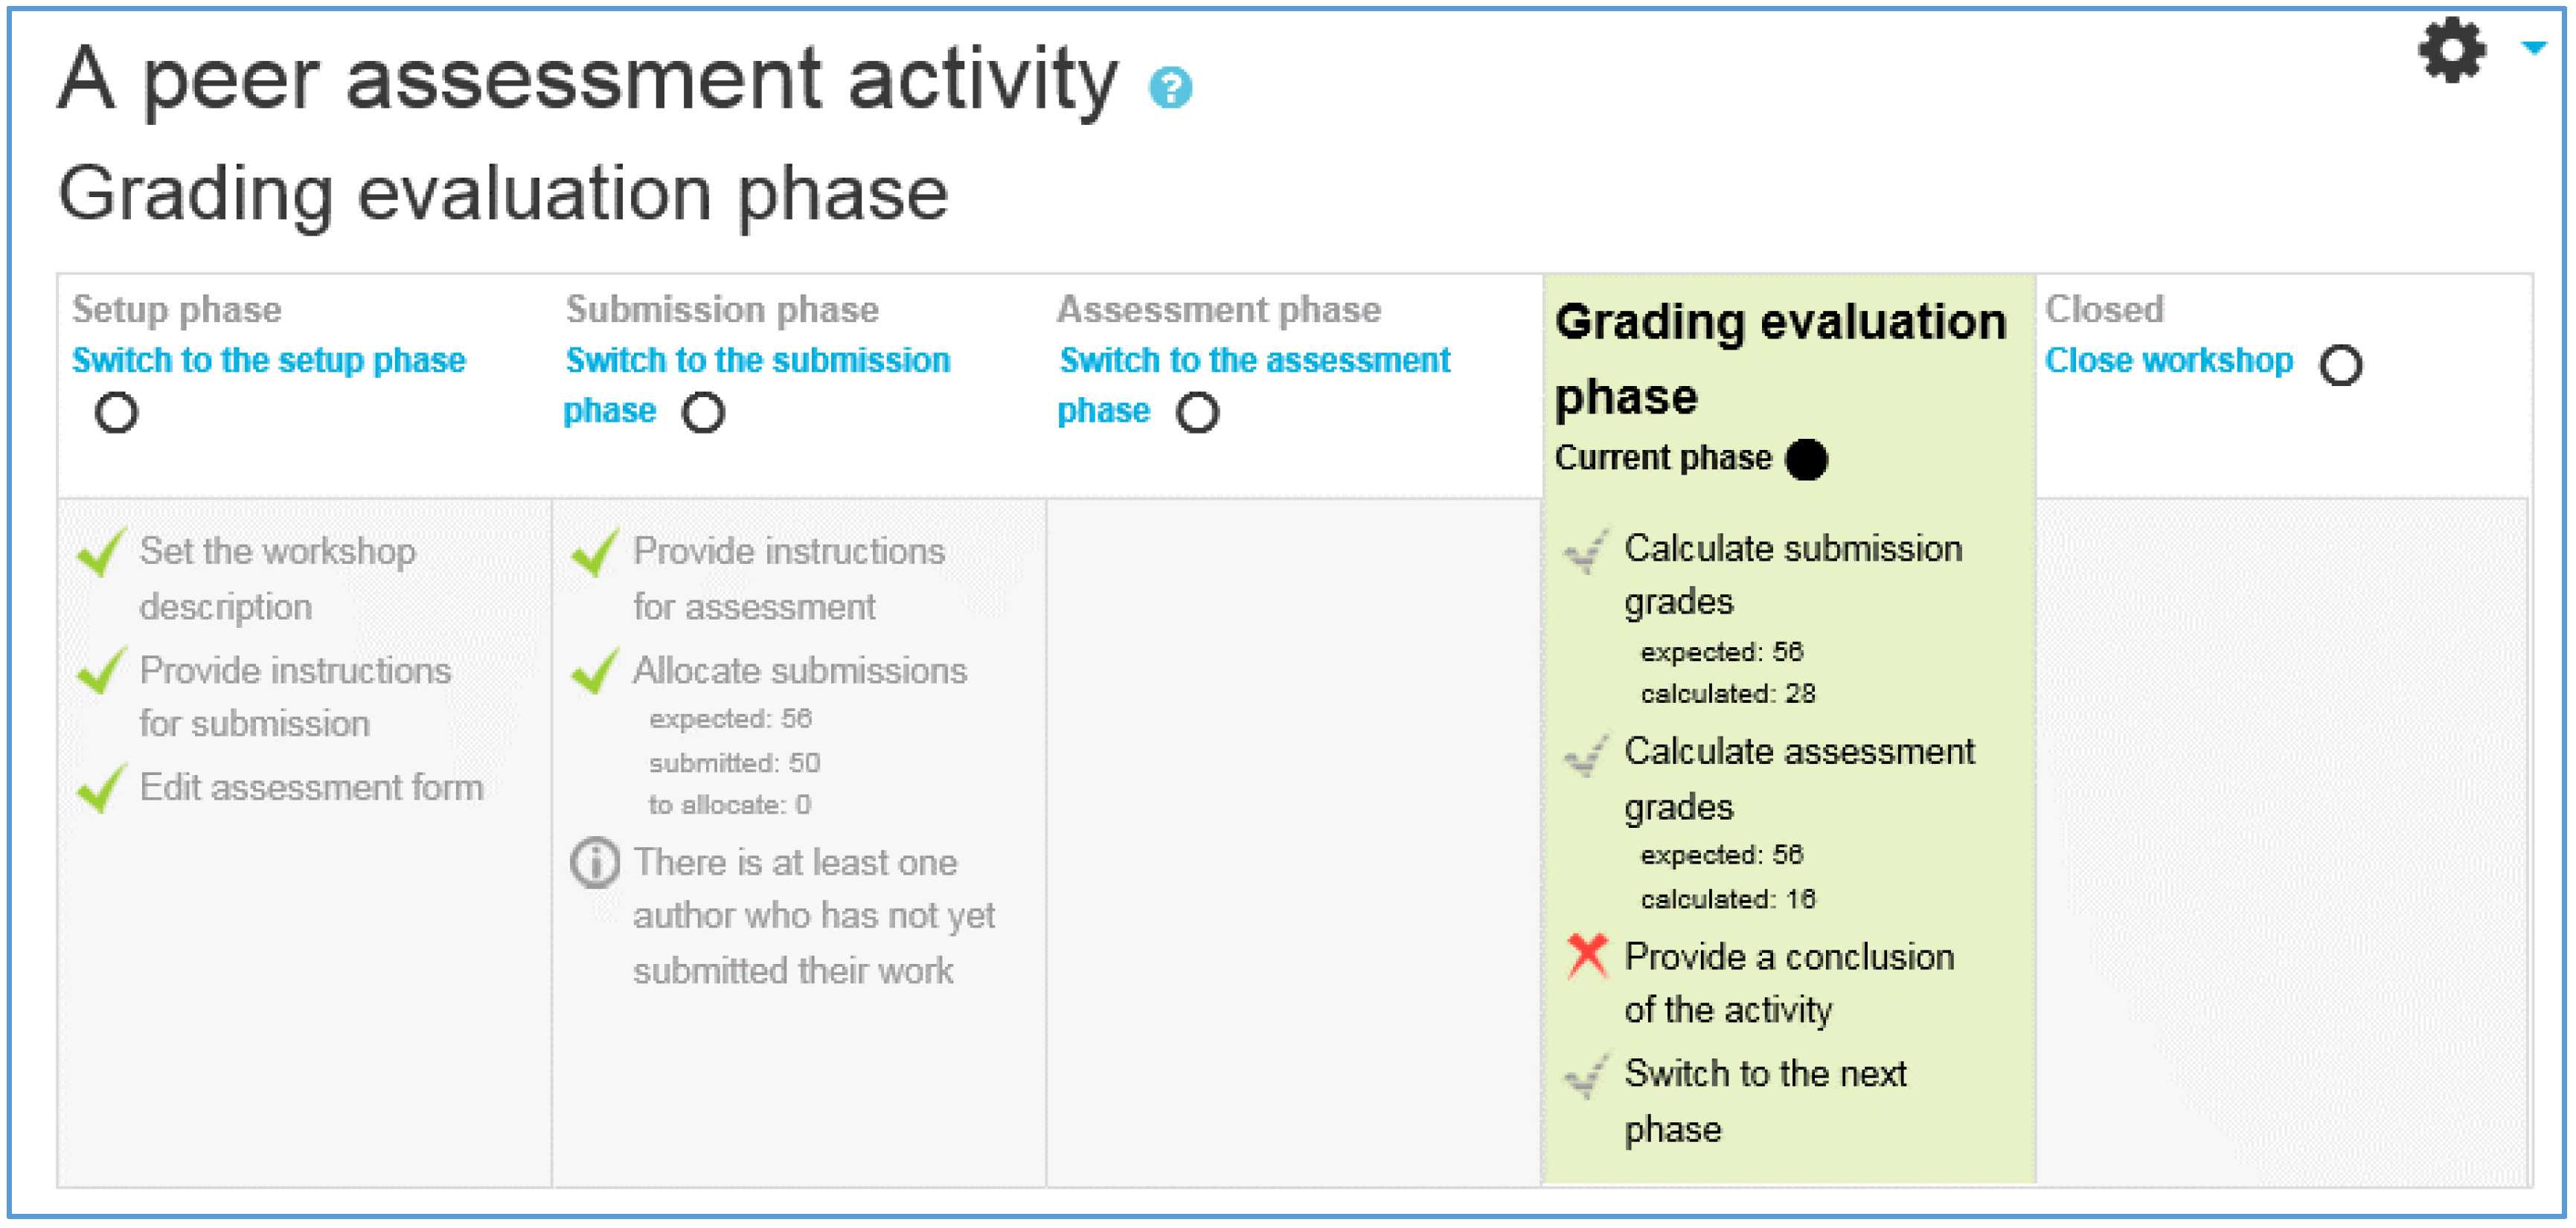Image resolution: width=2576 pixels, height=1228 pixels.
Task: Open Provide a conclusion of the activity
Action: pos(1789,983)
